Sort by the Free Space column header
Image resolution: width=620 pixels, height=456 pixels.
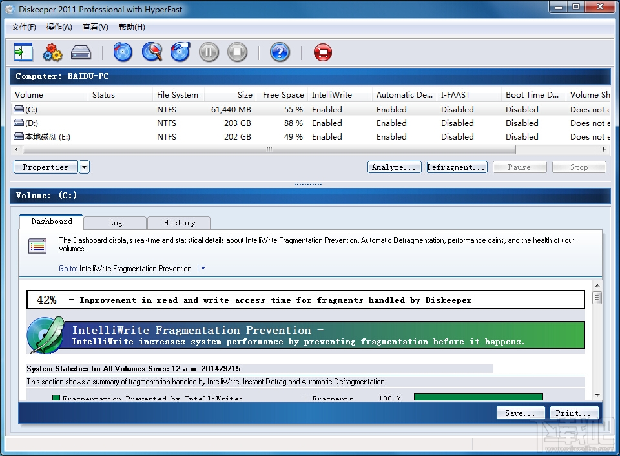coord(283,94)
